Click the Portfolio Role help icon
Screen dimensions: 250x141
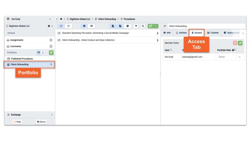pos(233,50)
